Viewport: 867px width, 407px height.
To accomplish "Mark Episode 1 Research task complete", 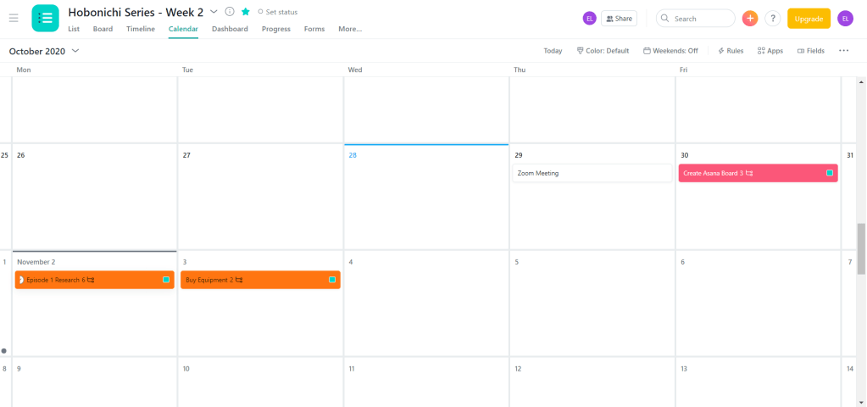I will (21, 280).
